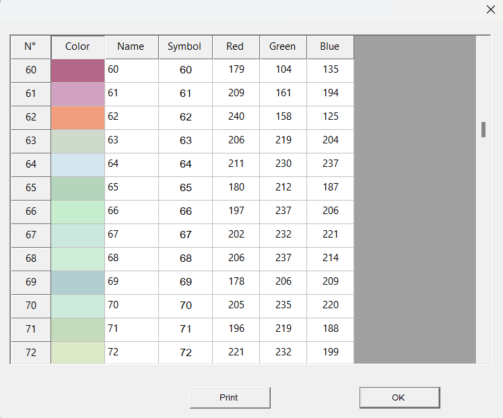Select the Color column header

(77, 47)
